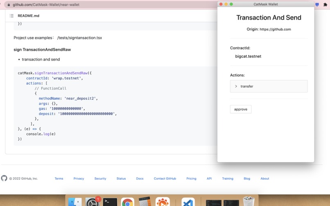Click the 'near_deposit2' method name string

pyautogui.click(x=80, y=99)
